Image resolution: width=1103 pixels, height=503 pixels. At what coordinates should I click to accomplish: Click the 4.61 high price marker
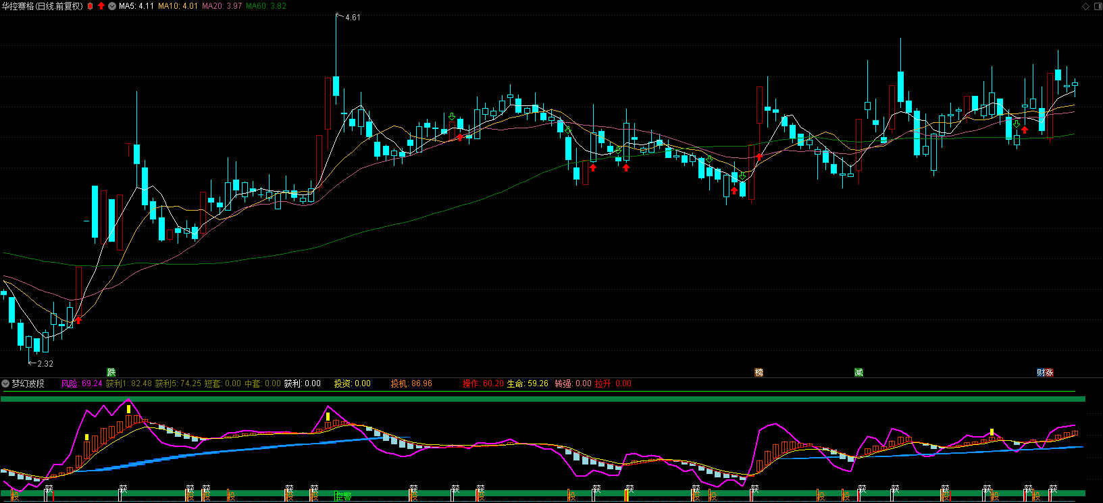pos(353,18)
